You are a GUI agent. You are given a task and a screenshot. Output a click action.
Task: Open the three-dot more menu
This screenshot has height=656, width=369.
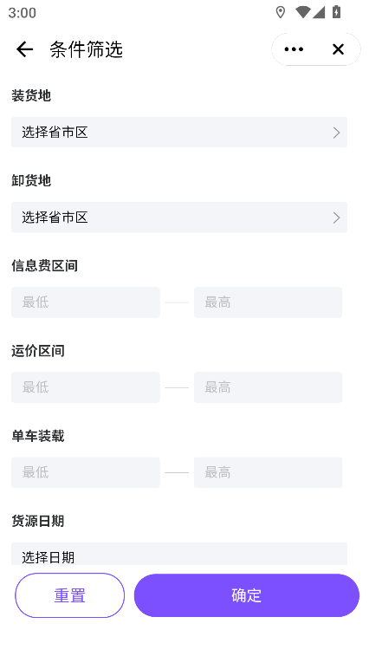point(294,49)
